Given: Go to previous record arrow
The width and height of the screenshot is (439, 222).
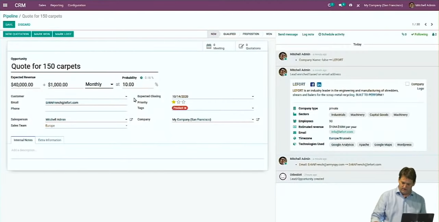Looking at the screenshot, I should [x=426, y=24].
